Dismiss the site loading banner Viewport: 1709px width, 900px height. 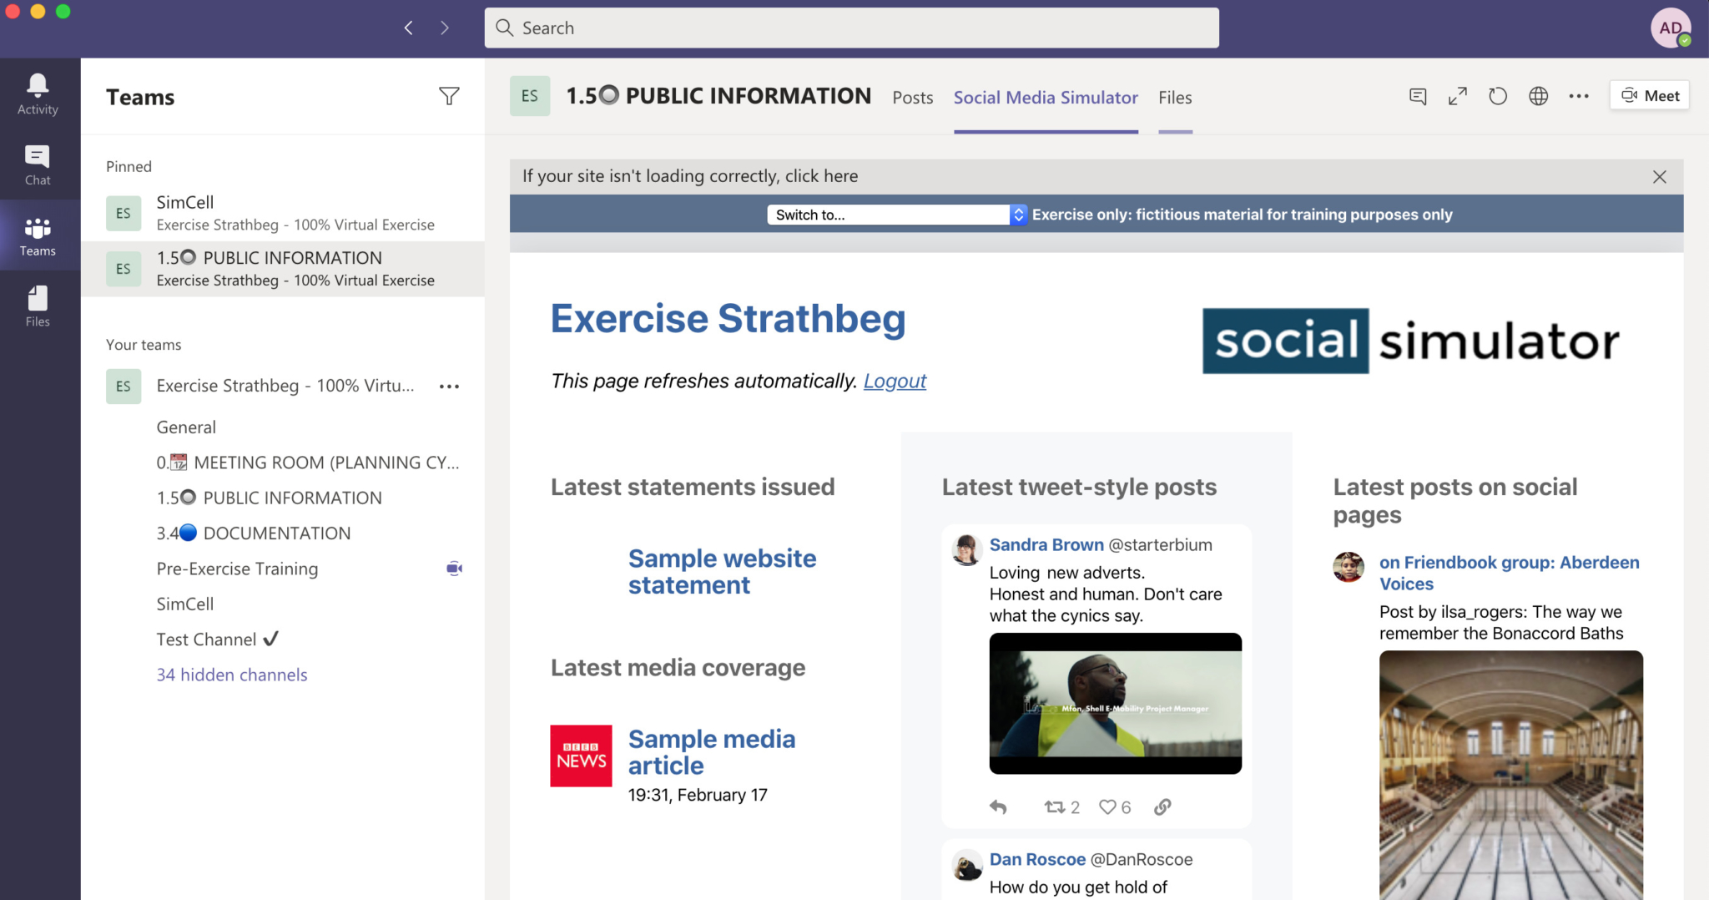point(1659,176)
